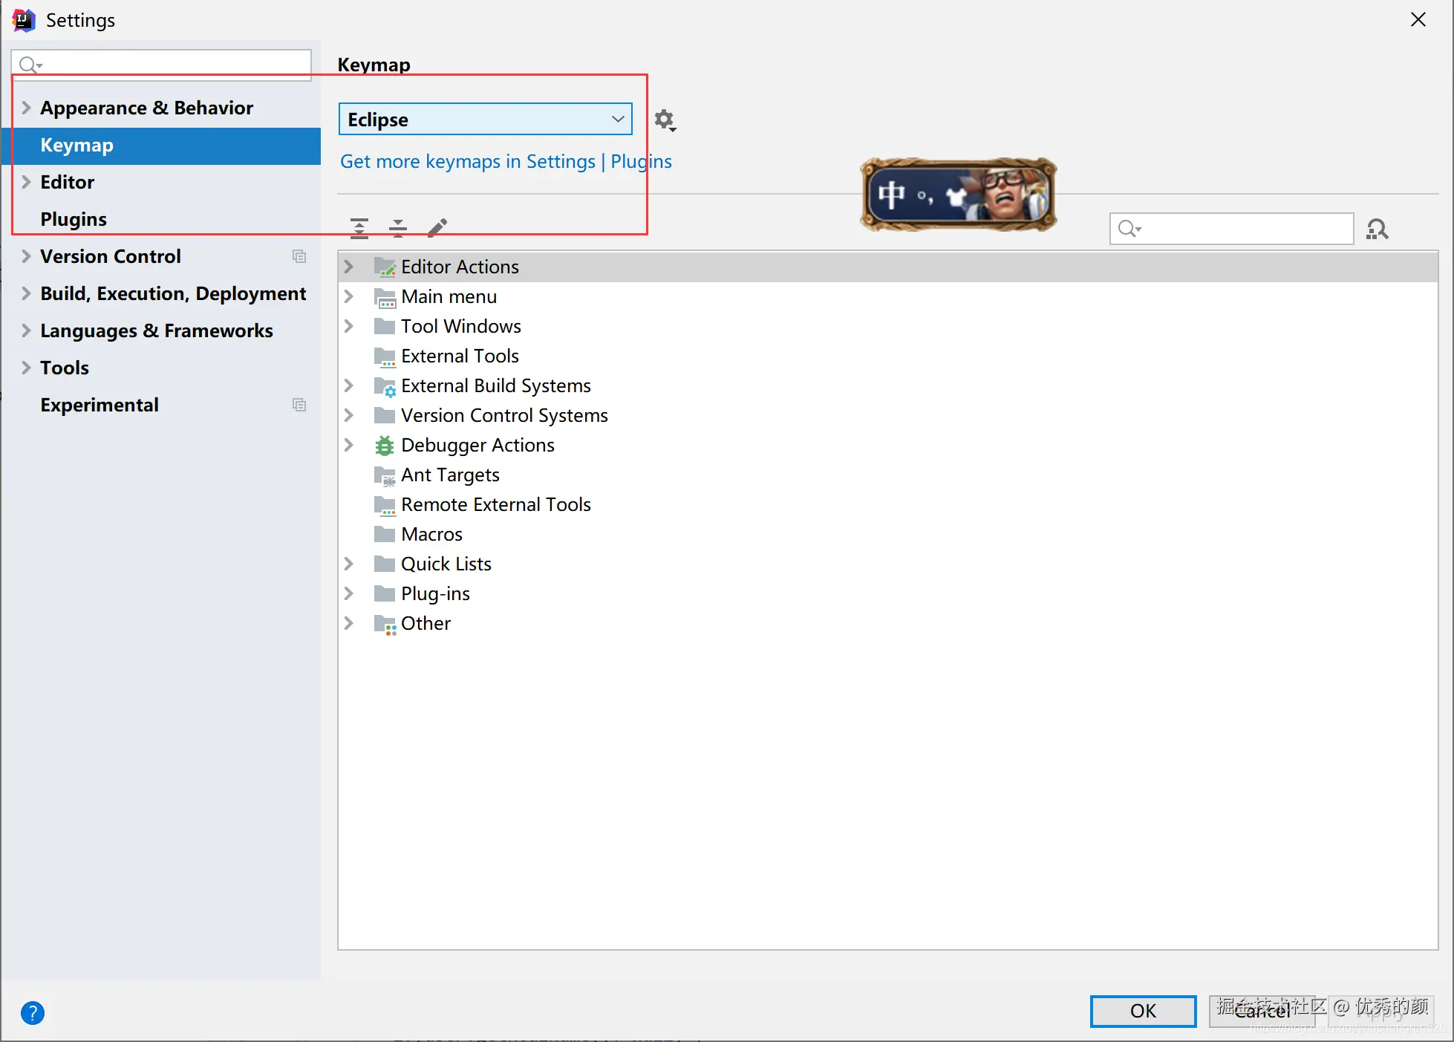
Task: Click project-level icon beside Experimental
Action: 299,405
